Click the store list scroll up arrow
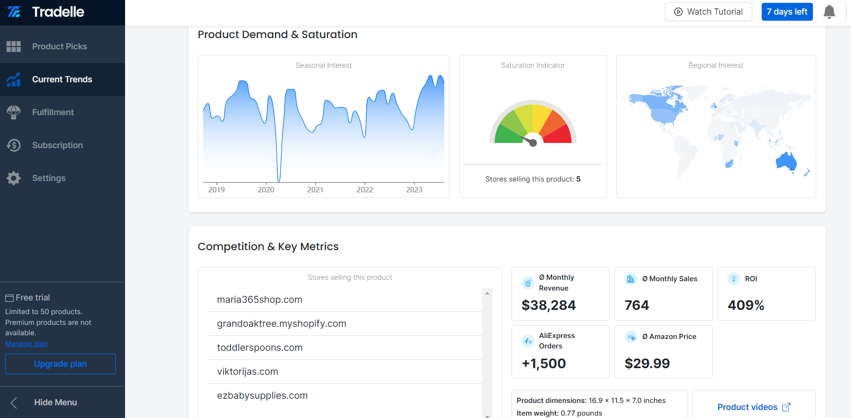The image size is (851, 418). tap(487, 293)
